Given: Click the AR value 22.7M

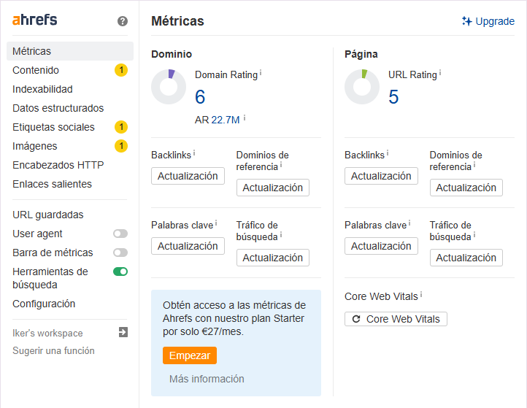Looking at the screenshot, I should click(226, 120).
